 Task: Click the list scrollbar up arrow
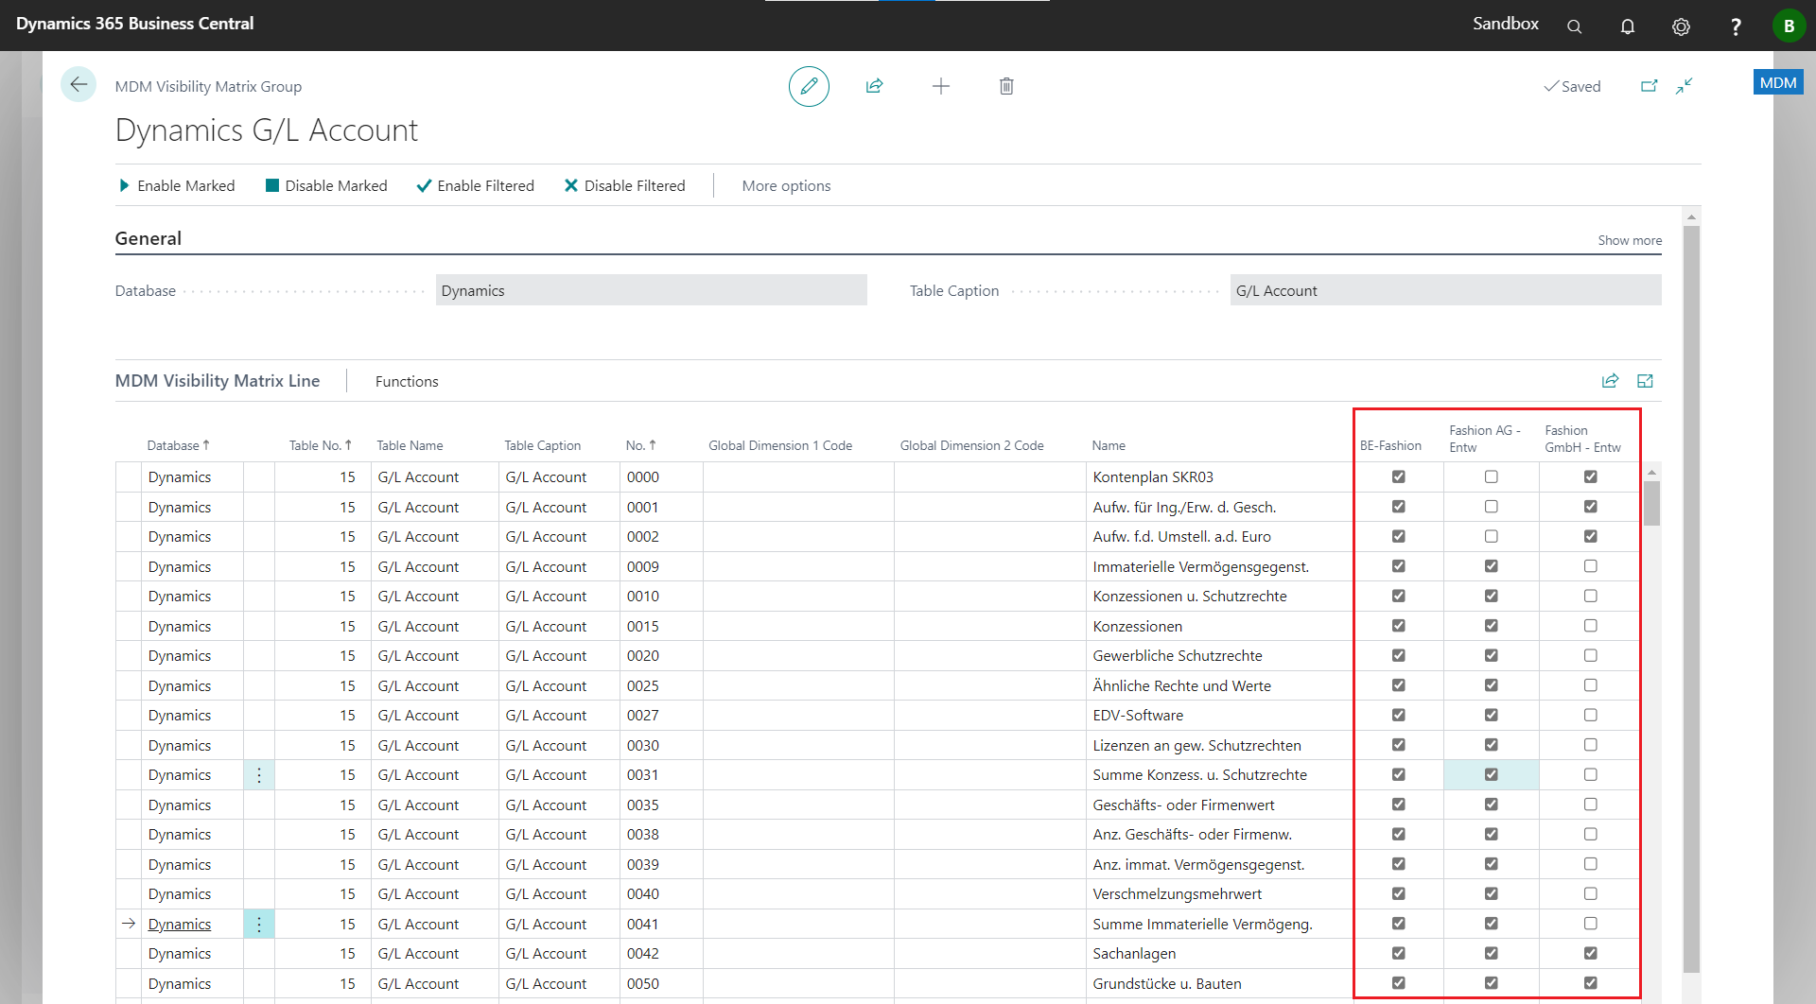pyautogui.click(x=1651, y=472)
